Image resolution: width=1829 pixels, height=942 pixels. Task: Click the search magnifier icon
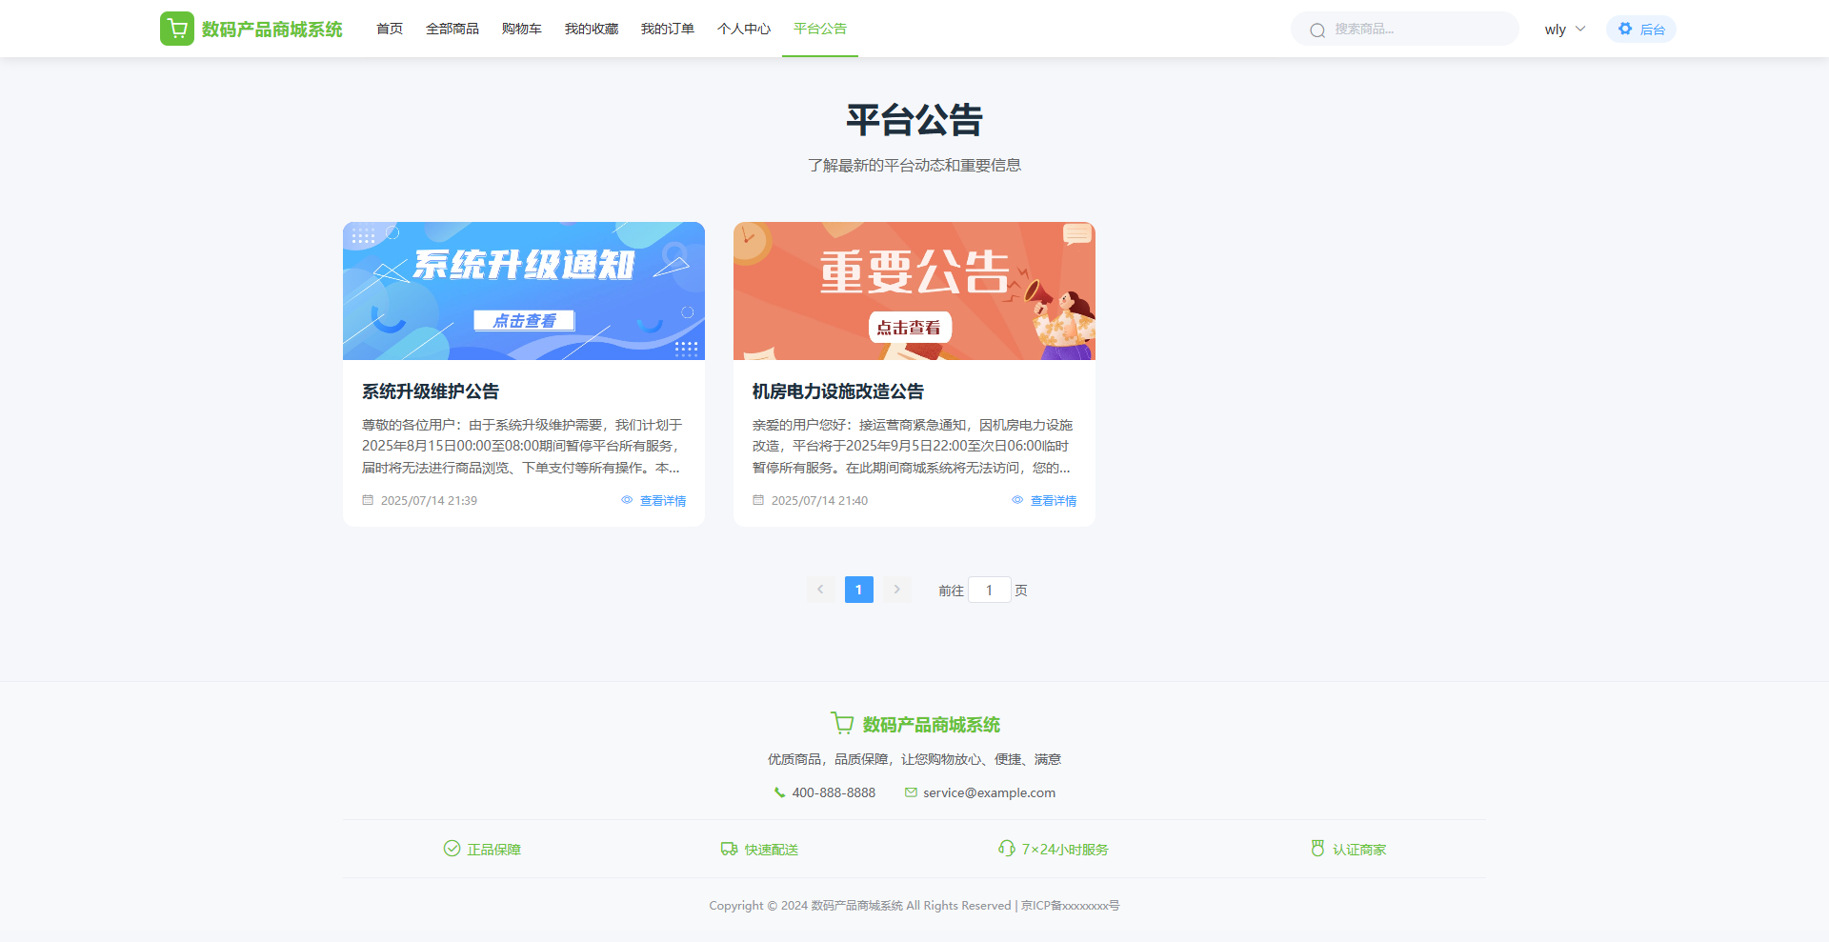[x=1317, y=30]
